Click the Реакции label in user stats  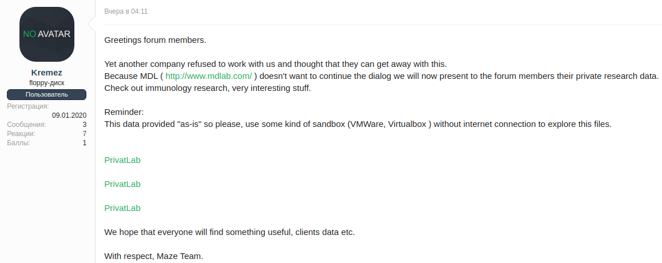click(21, 134)
